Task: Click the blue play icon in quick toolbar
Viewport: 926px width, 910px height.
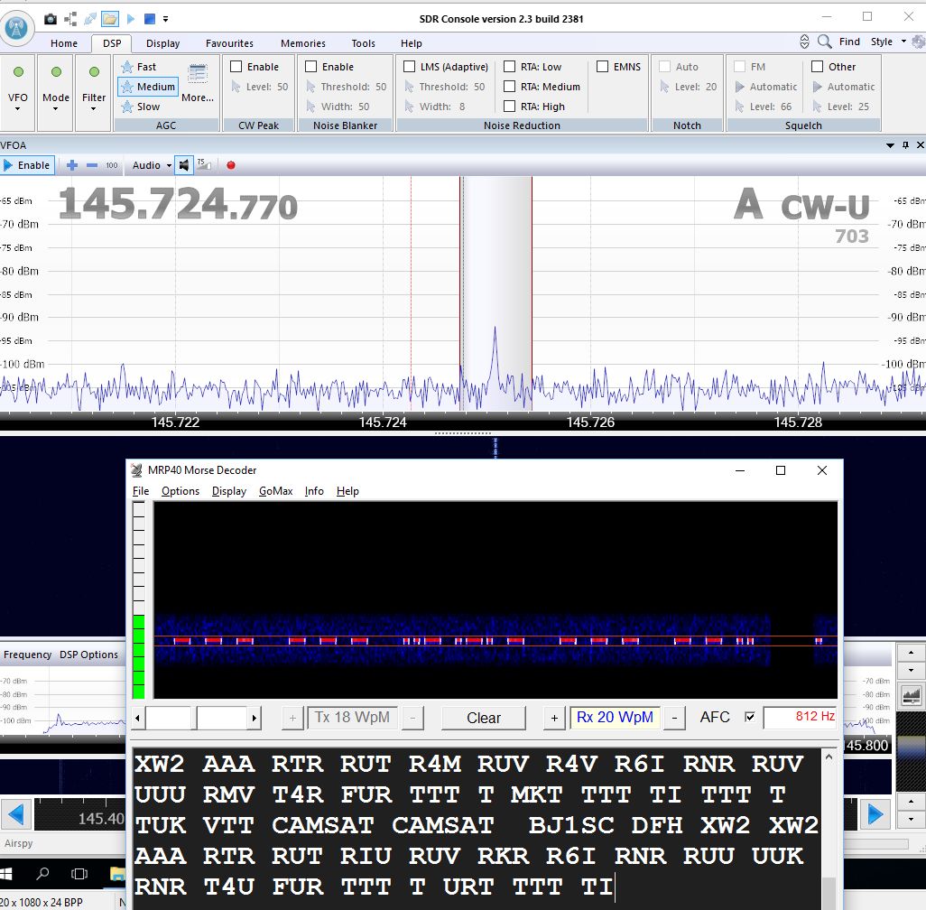Action: pyautogui.click(x=131, y=19)
